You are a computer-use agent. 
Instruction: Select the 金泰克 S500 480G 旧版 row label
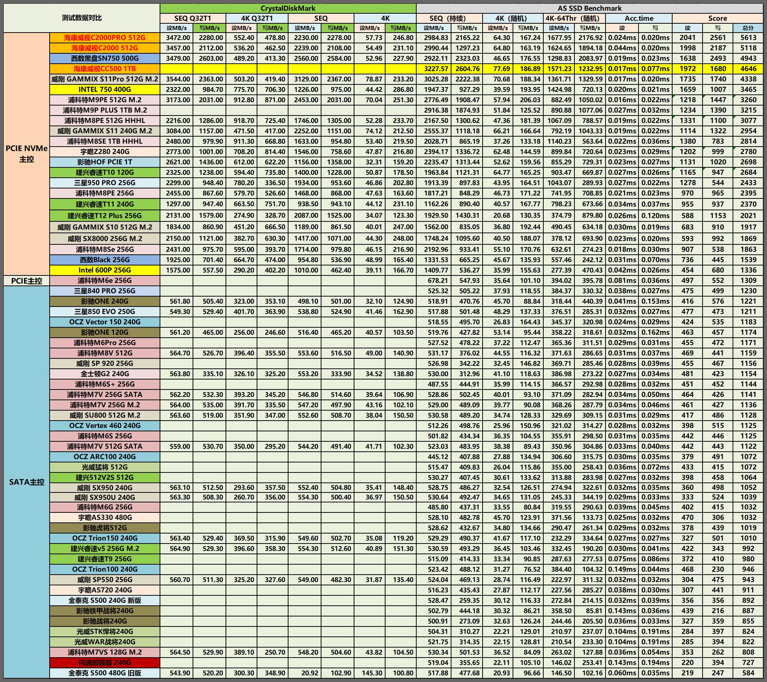coord(104,673)
